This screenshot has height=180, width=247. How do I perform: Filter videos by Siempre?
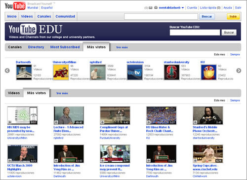pos(235,100)
